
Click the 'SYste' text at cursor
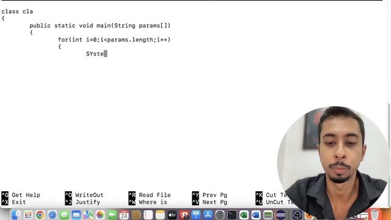click(95, 54)
